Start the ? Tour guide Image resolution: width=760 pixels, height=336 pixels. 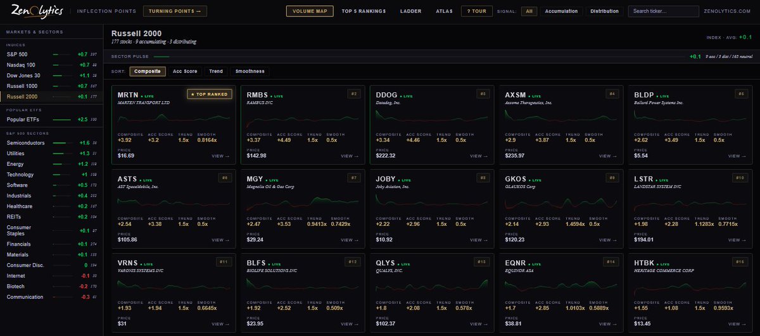476,11
